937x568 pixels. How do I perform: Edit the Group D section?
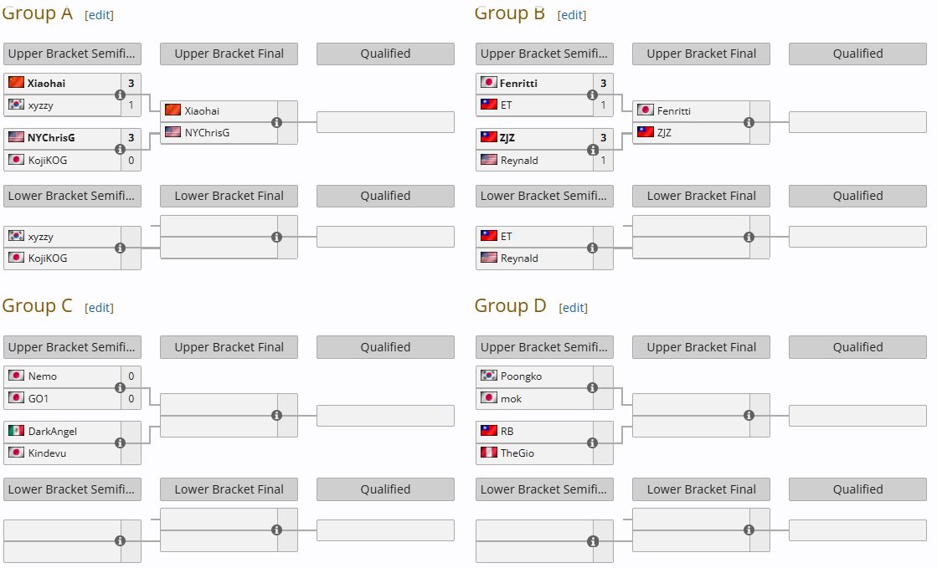[x=573, y=308]
